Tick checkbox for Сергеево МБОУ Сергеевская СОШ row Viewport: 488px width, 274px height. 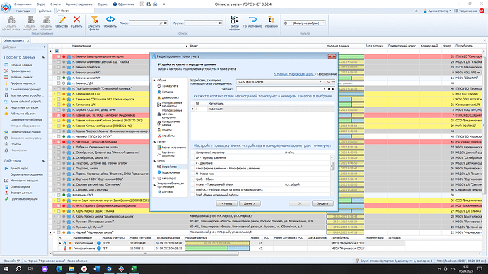pos(59,179)
